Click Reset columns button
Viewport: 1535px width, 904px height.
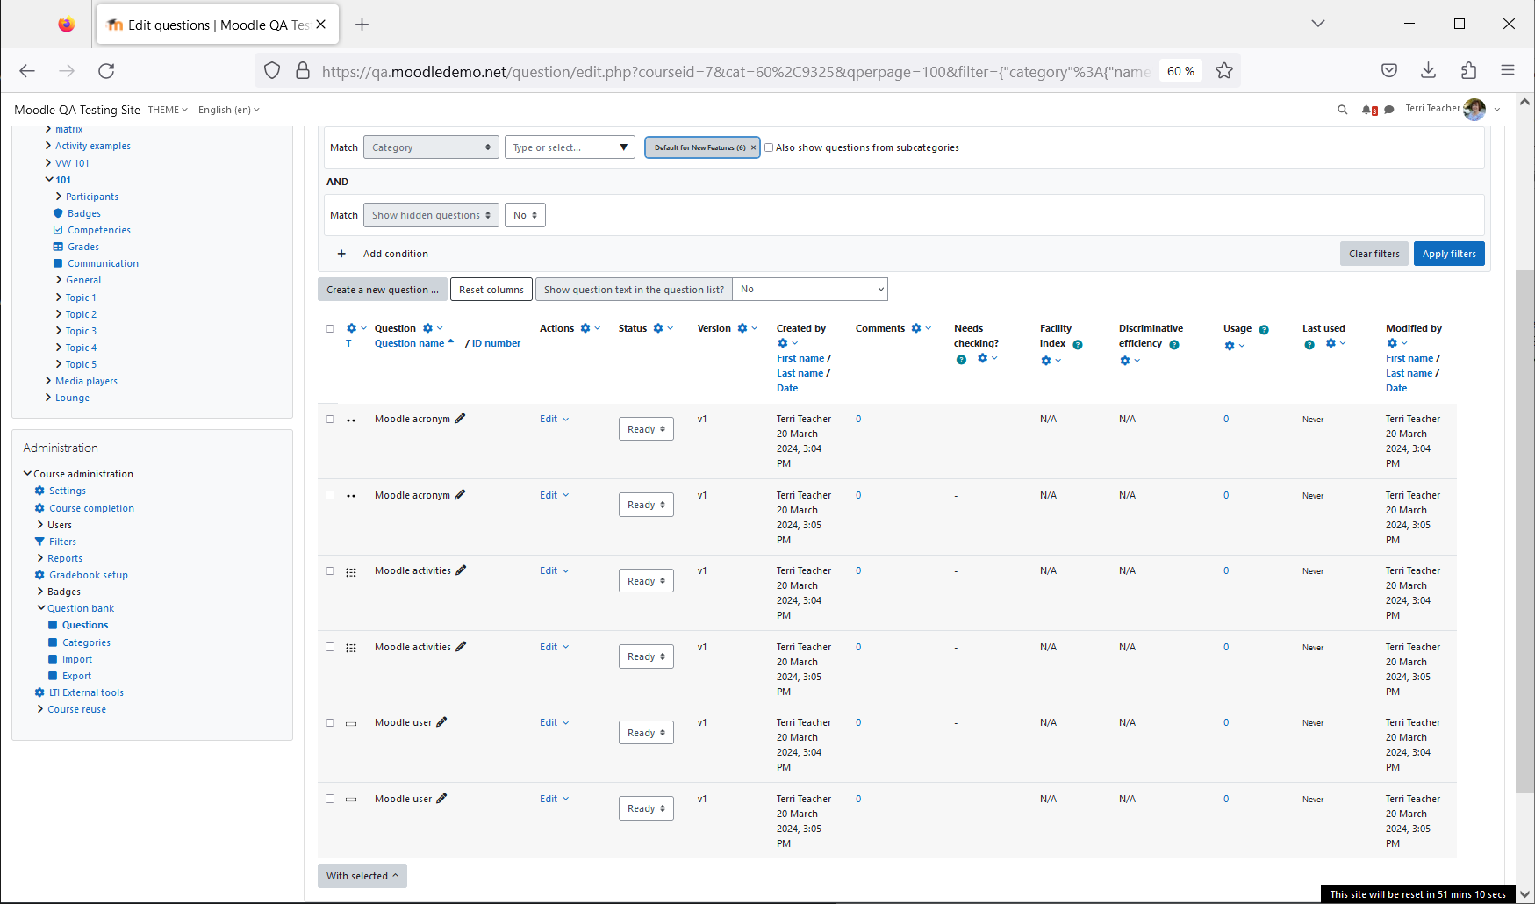pyautogui.click(x=491, y=290)
